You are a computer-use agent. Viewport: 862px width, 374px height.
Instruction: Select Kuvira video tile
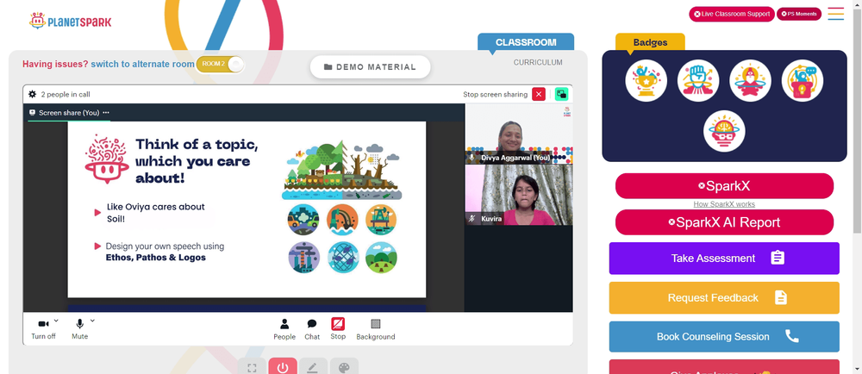(x=518, y=195)
